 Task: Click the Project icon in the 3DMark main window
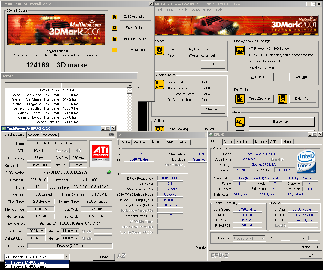point(160,50)
